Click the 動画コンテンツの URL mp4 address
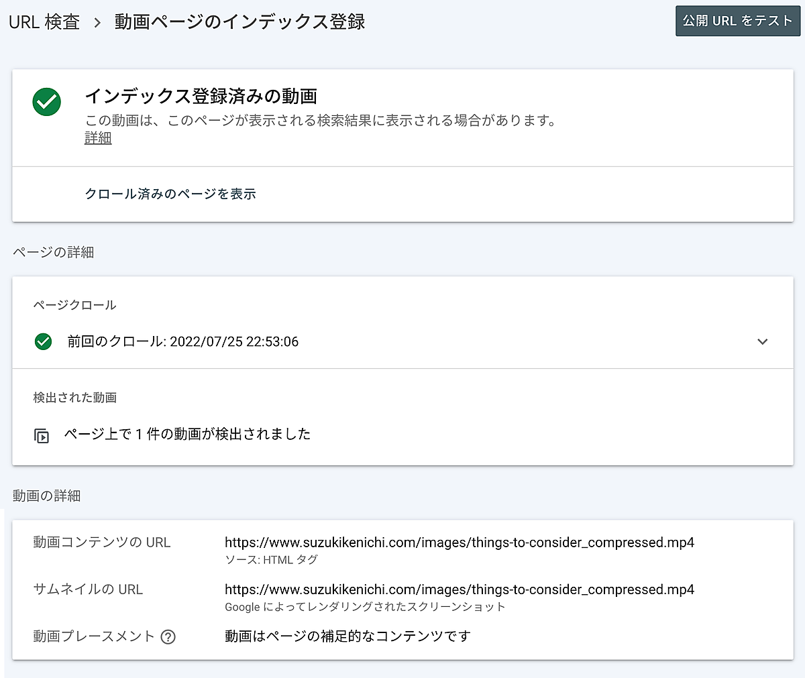Image resolution: width=805 pixels, height=678 pixels. point(459,543)
